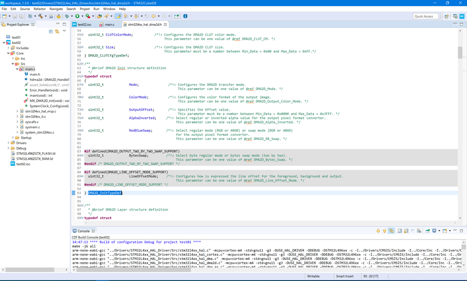The width and height of the screenshot is (467, 281).
Task: Open the Project Explorer View Menu dropdown
Action: pyautogui.click(x=64, y=31)
